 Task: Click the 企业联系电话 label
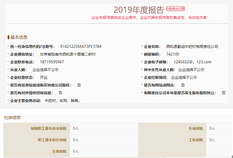22,62
